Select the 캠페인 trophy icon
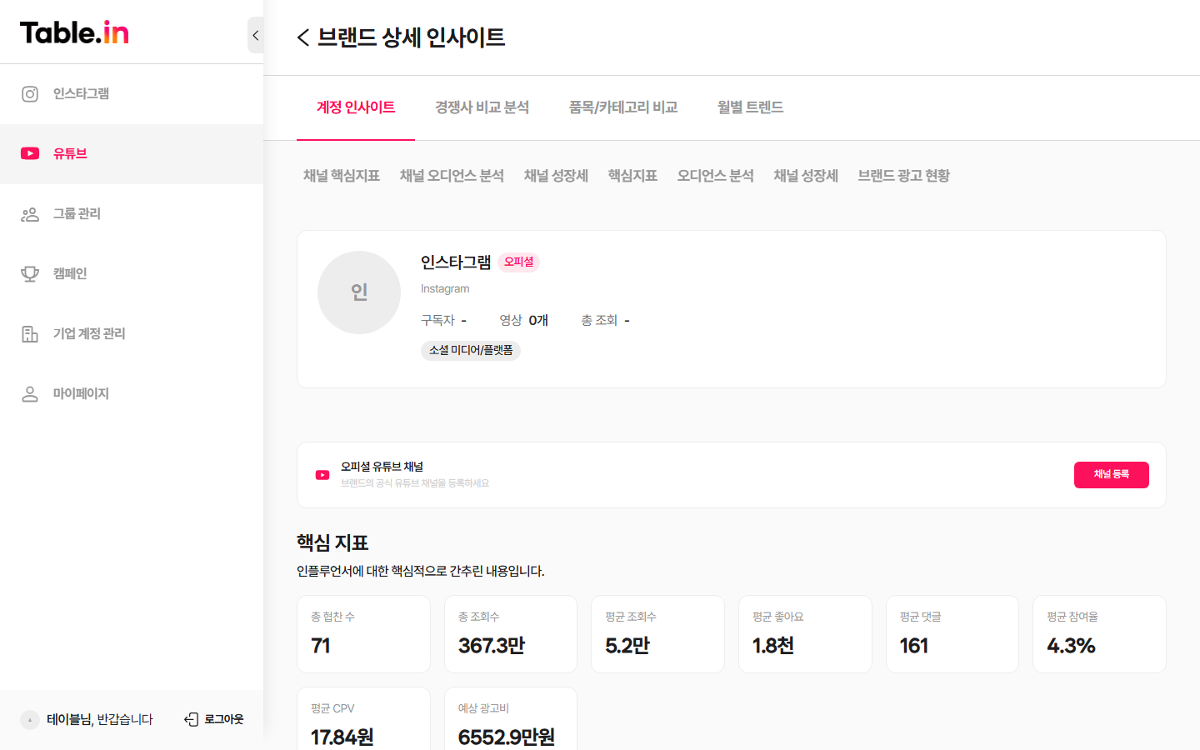The image size is (1200, 750). click(29, 273)
